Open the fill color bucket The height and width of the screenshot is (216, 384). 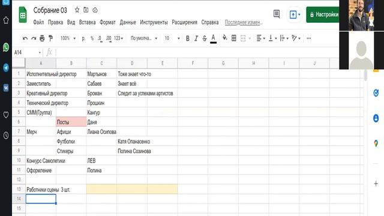224,38
